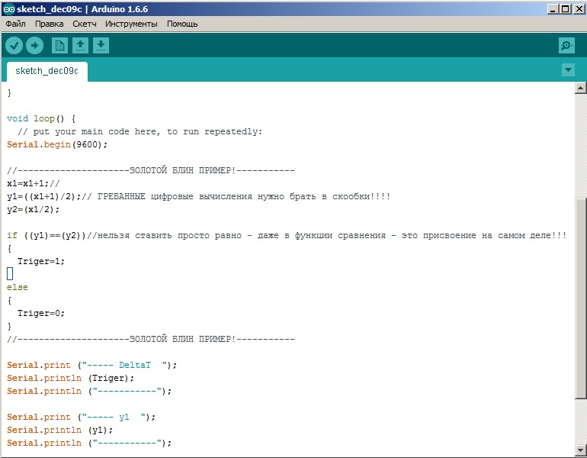The width and height of the screenshot is (587, 458).
Task: Click the line 'Serial.begin(9600);'
Action: click(57, 145)
